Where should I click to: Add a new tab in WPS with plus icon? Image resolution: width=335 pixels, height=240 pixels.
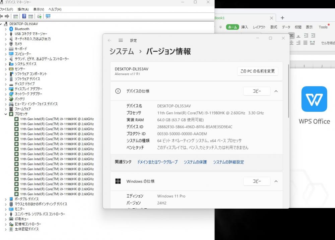click(x=282, y=18)
